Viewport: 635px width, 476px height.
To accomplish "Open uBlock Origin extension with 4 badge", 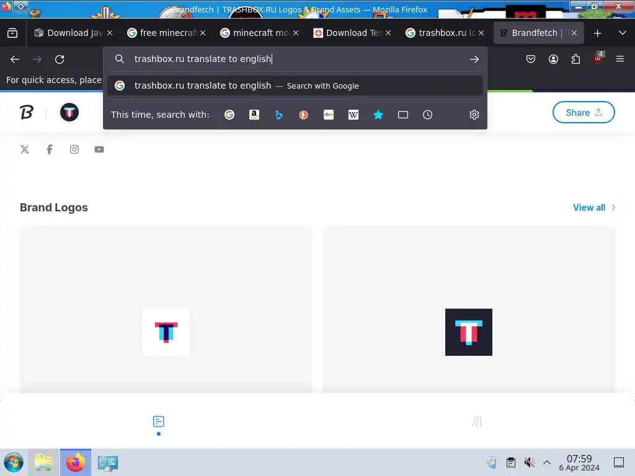I will (x=598, y=59).
